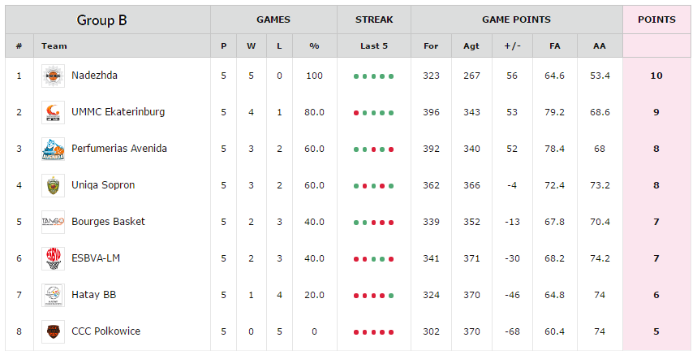
Task: Click the Group B table title
Action: [x=101, y=20]
